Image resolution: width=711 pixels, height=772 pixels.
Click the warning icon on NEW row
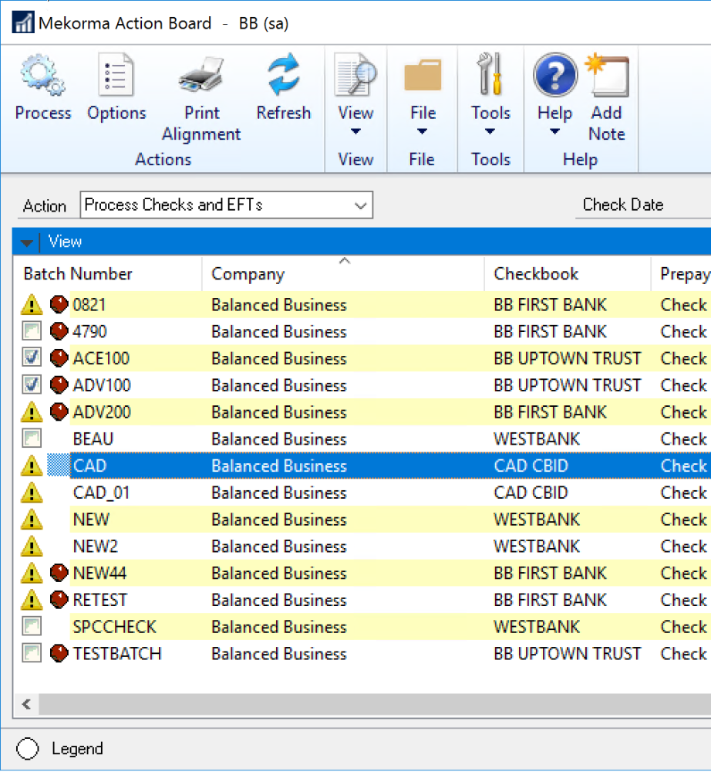32,520
